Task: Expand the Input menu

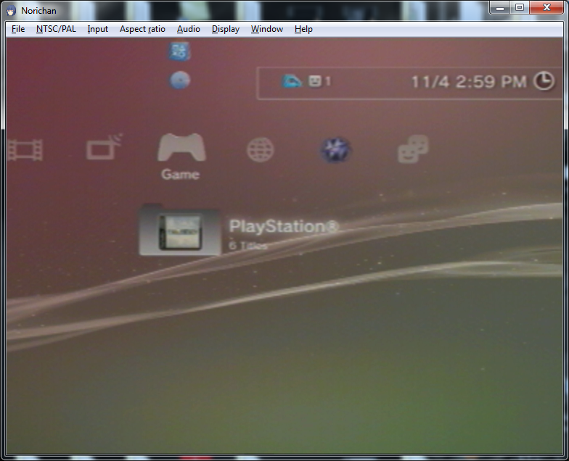Action: pyautogui.click(x=97, y=29)
